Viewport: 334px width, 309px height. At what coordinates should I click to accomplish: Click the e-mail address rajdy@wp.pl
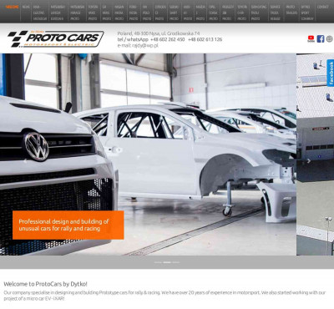(x=145, y=45)
